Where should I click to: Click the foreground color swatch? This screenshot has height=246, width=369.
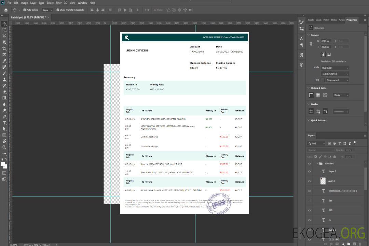(x=3, y=164)
